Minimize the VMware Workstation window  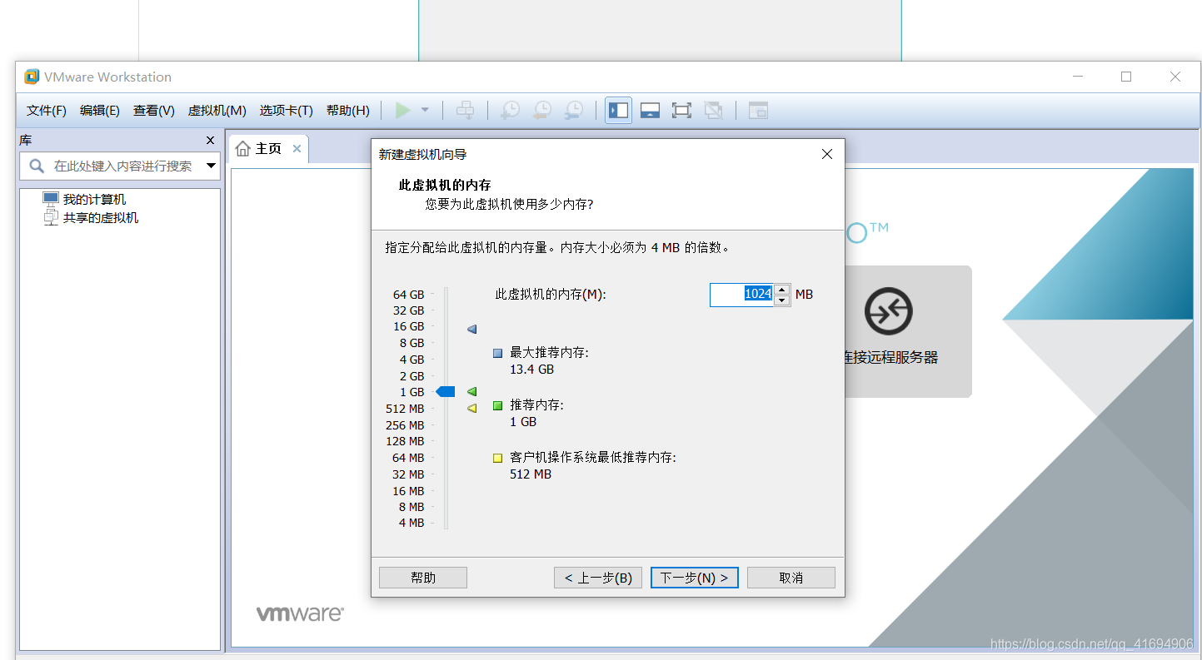click(x=1078, y=77)
